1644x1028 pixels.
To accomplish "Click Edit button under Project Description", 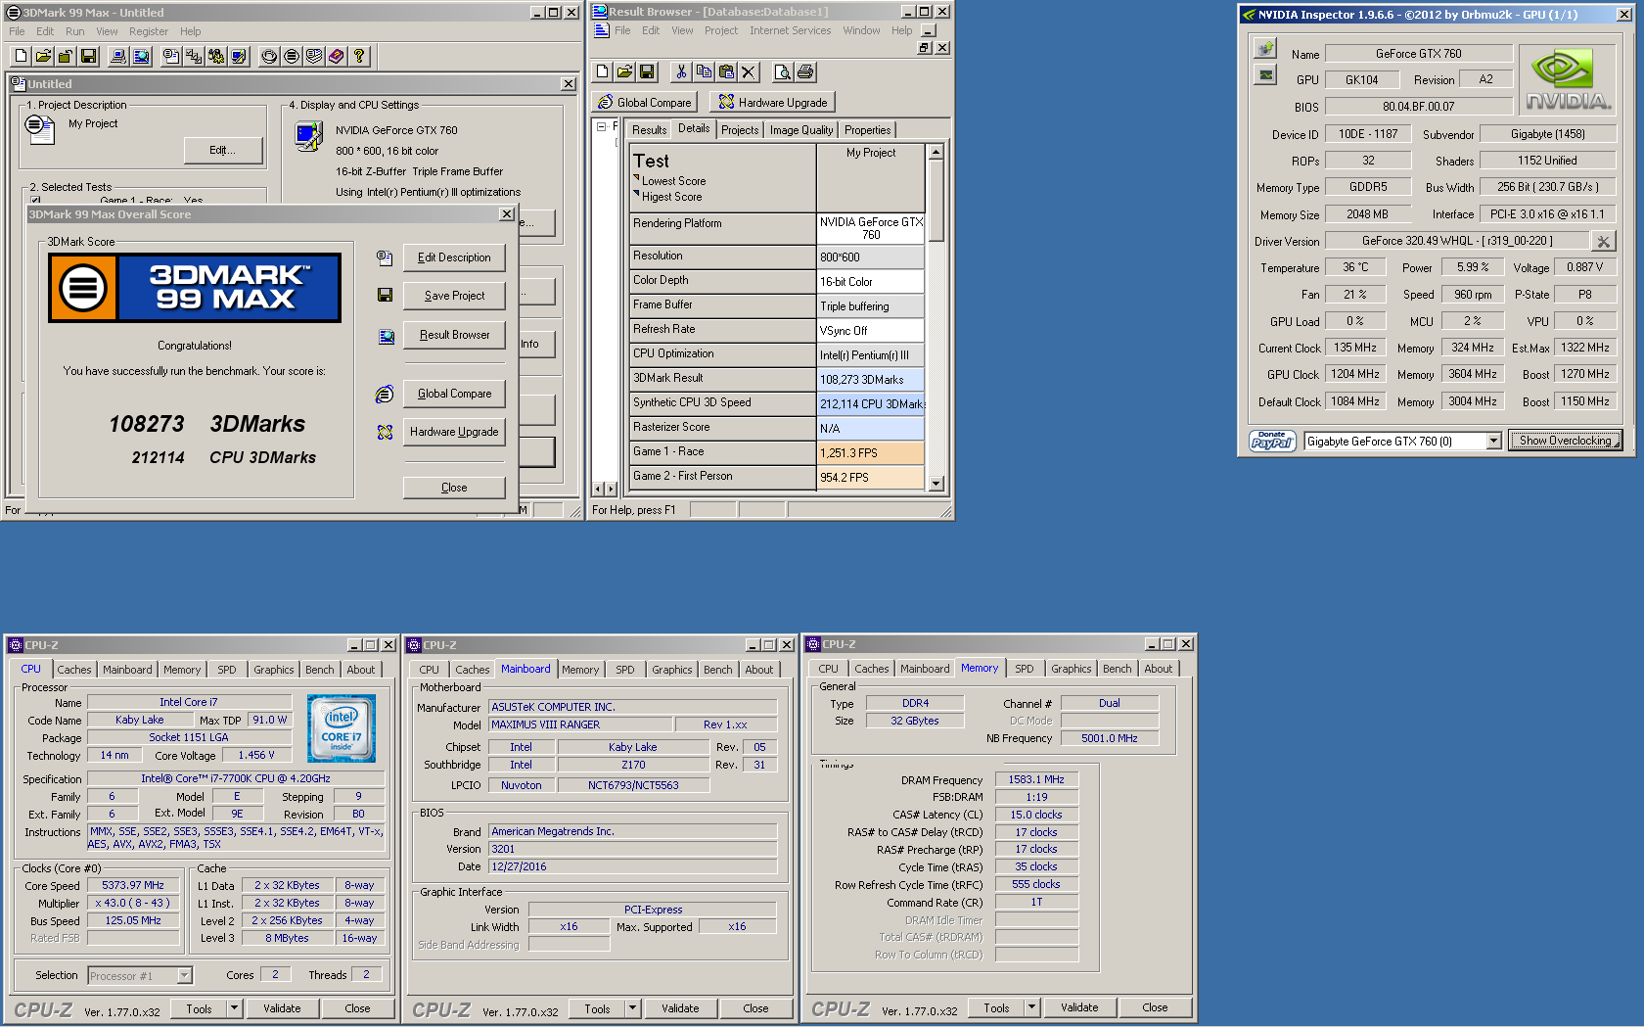I will click(223, 150).
